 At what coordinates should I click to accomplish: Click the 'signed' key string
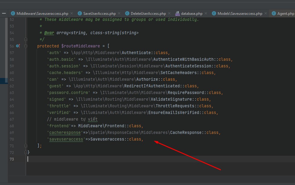(x=57, y=99)
